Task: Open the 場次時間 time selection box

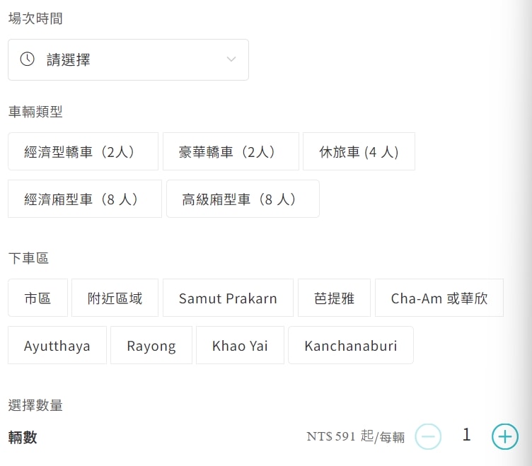Action: (x=128, y=59)
